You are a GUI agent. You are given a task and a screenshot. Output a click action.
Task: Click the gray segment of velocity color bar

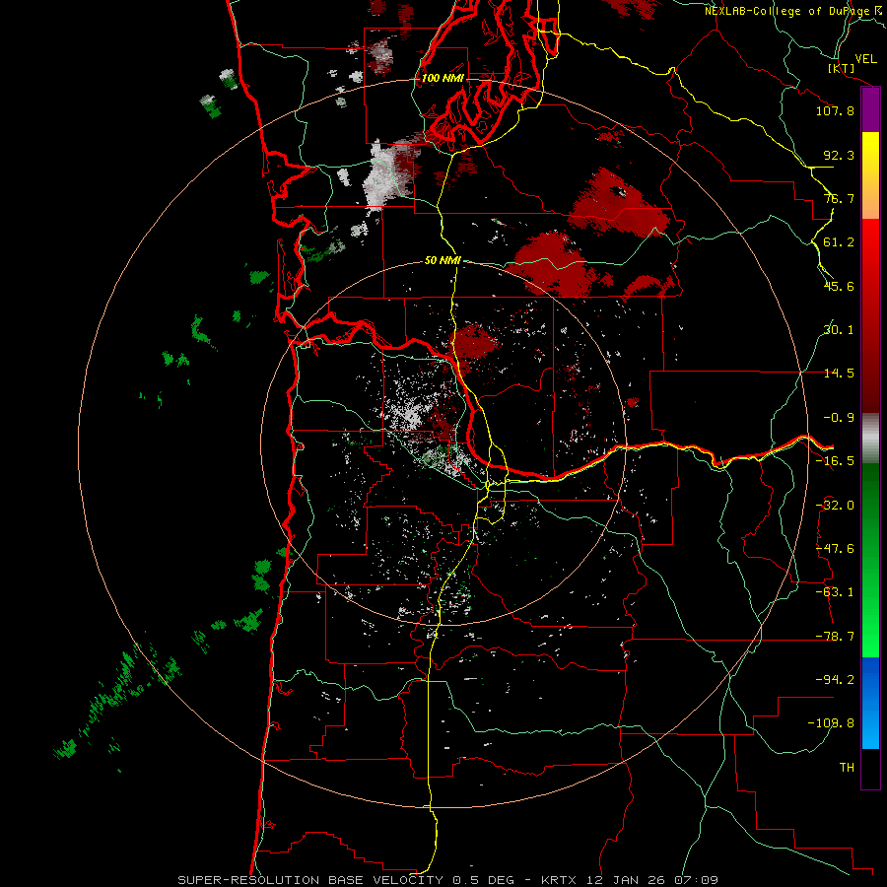pos(870,439)
